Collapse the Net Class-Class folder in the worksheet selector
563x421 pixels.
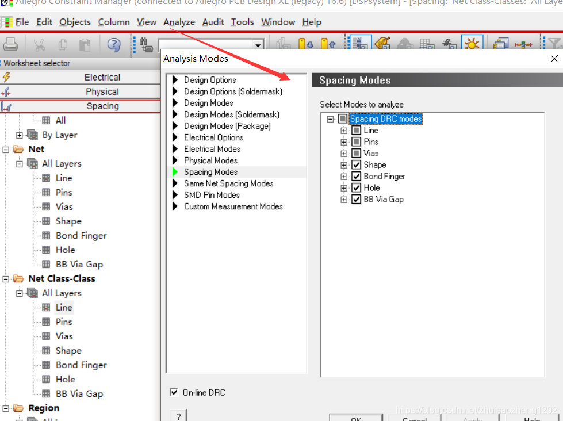tap(6, 279)
